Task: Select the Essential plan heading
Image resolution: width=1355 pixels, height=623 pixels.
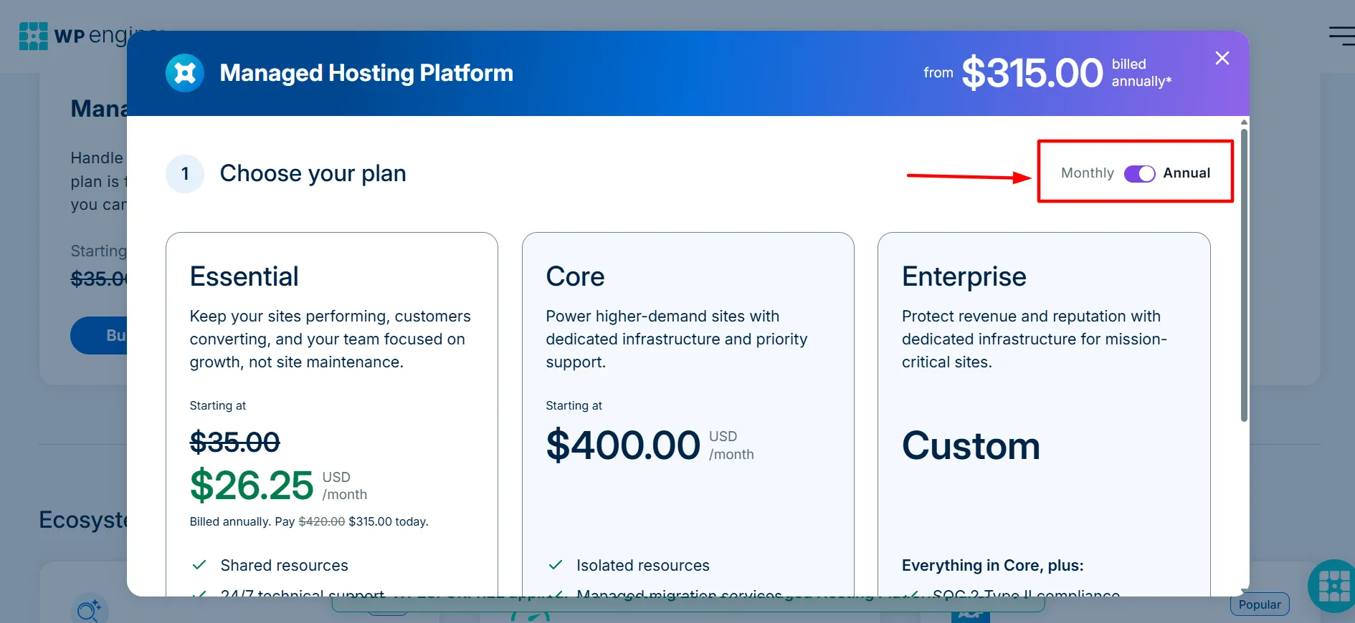Action: tap(244, 276)
